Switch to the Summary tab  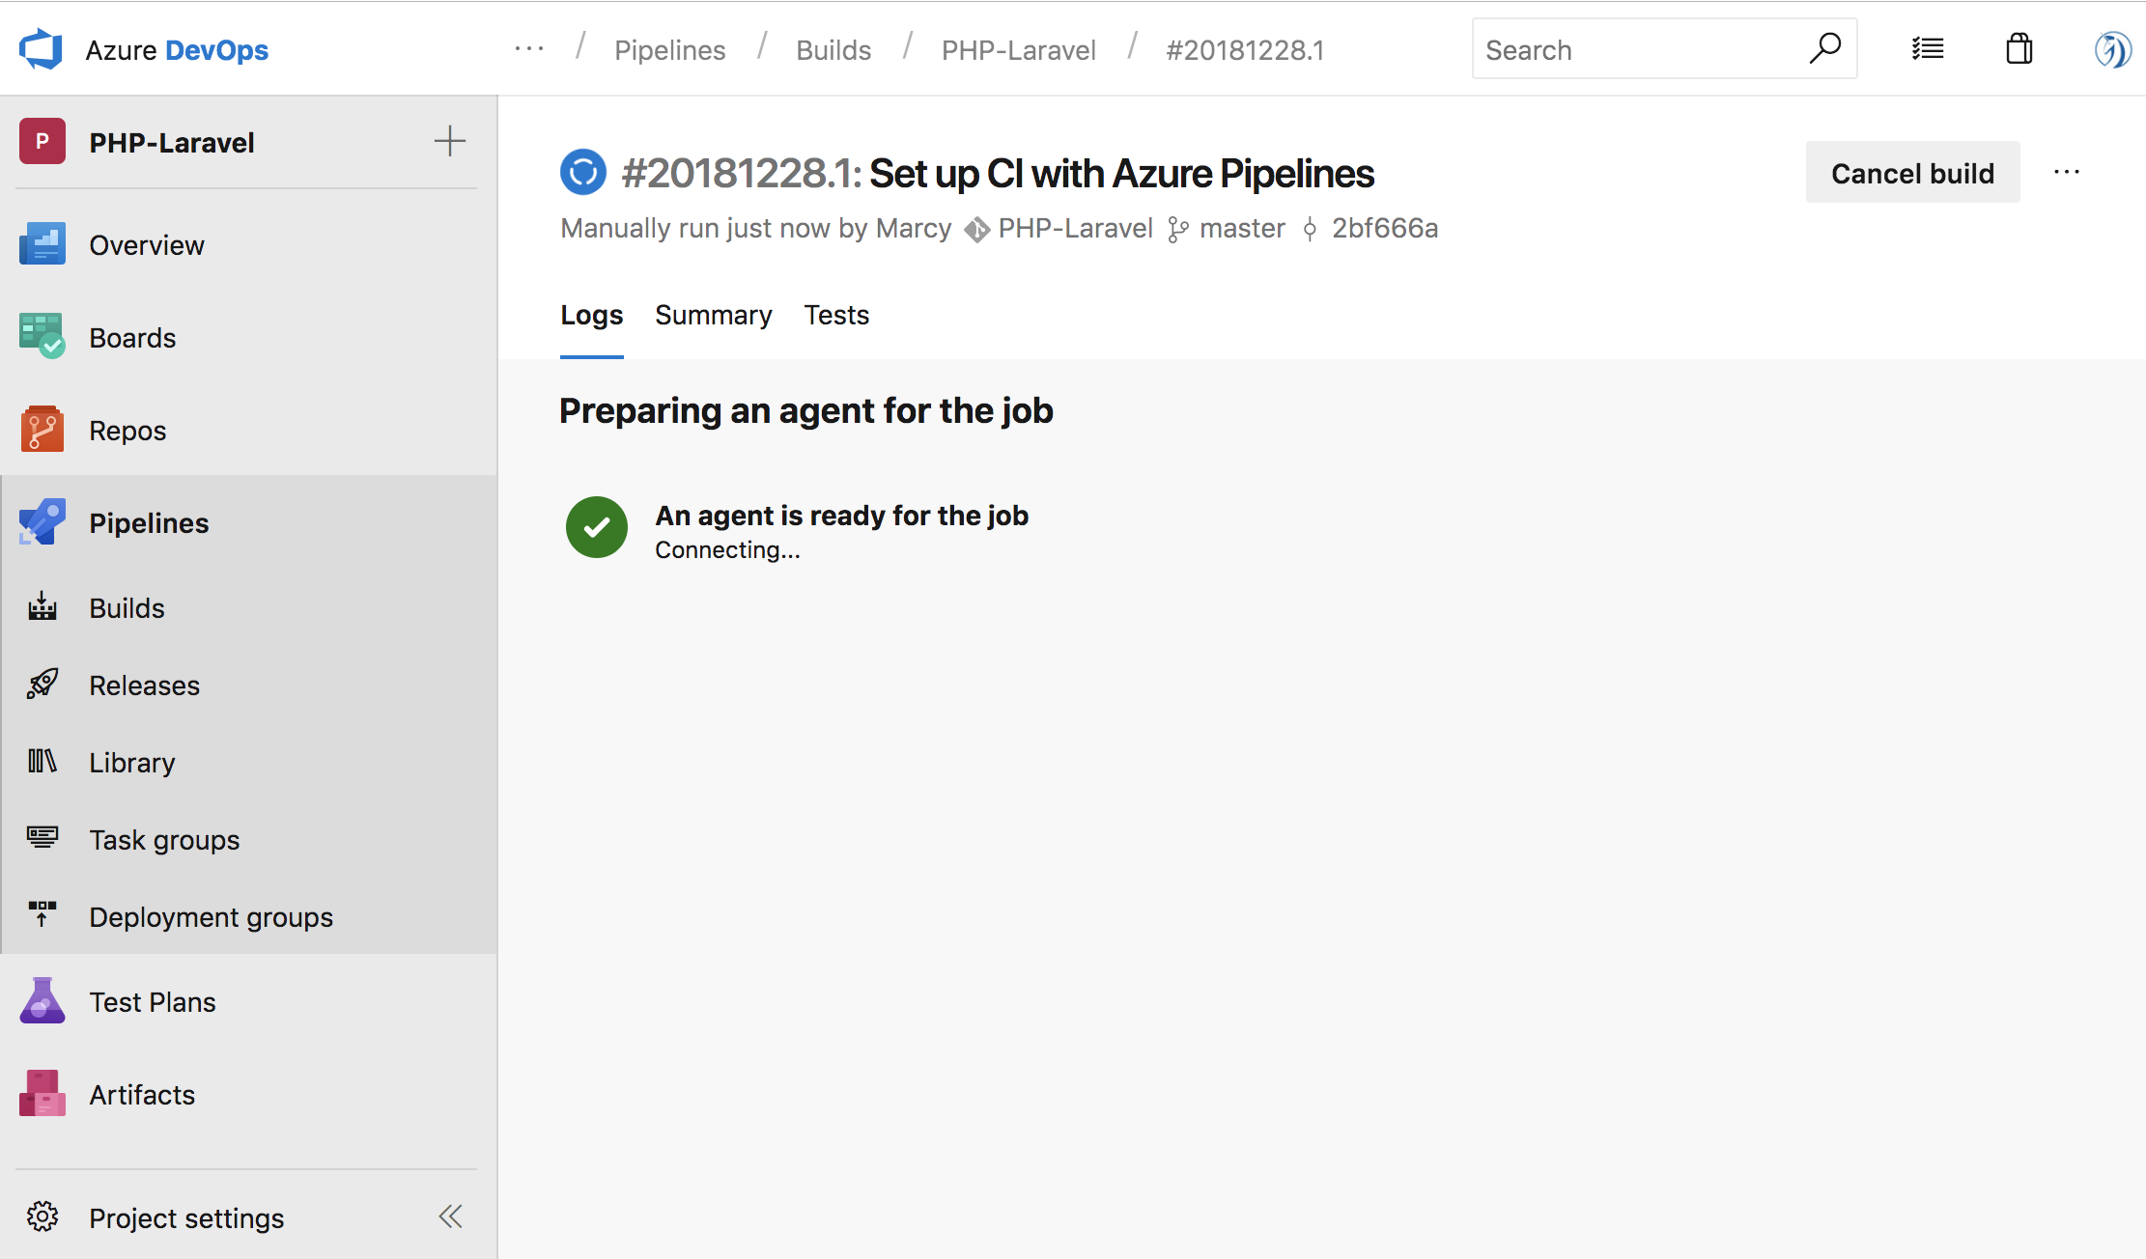pos(714,315)
